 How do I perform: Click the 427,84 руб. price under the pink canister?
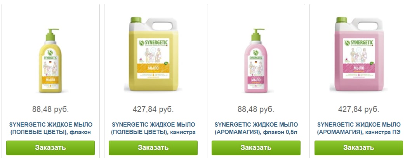click(x=359, y=109)
